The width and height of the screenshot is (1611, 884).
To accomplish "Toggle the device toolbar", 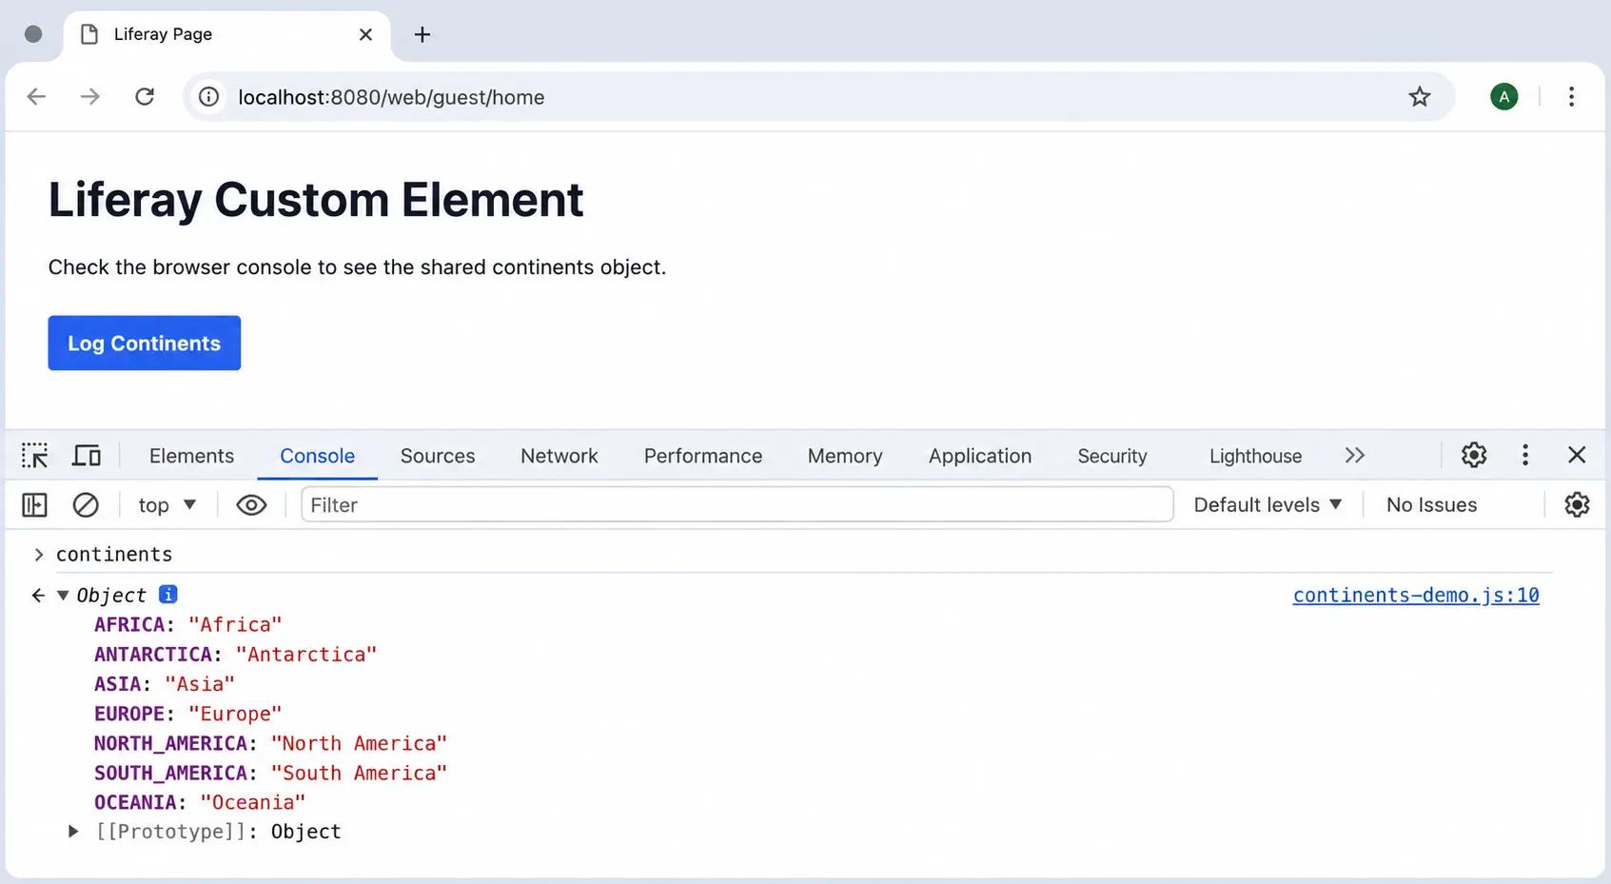I will (x=87, y=456).
